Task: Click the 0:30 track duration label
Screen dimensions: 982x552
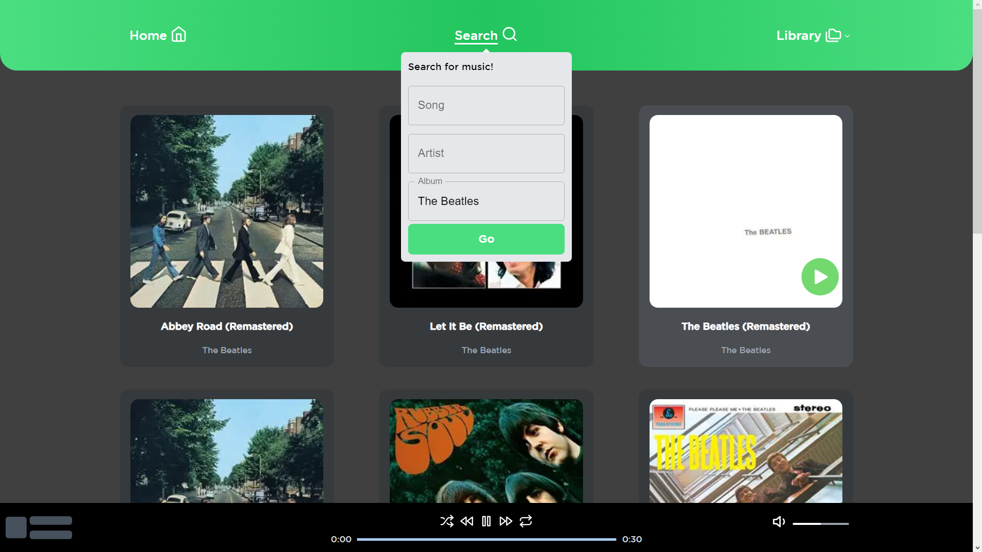Action: (x=632, y=539)
